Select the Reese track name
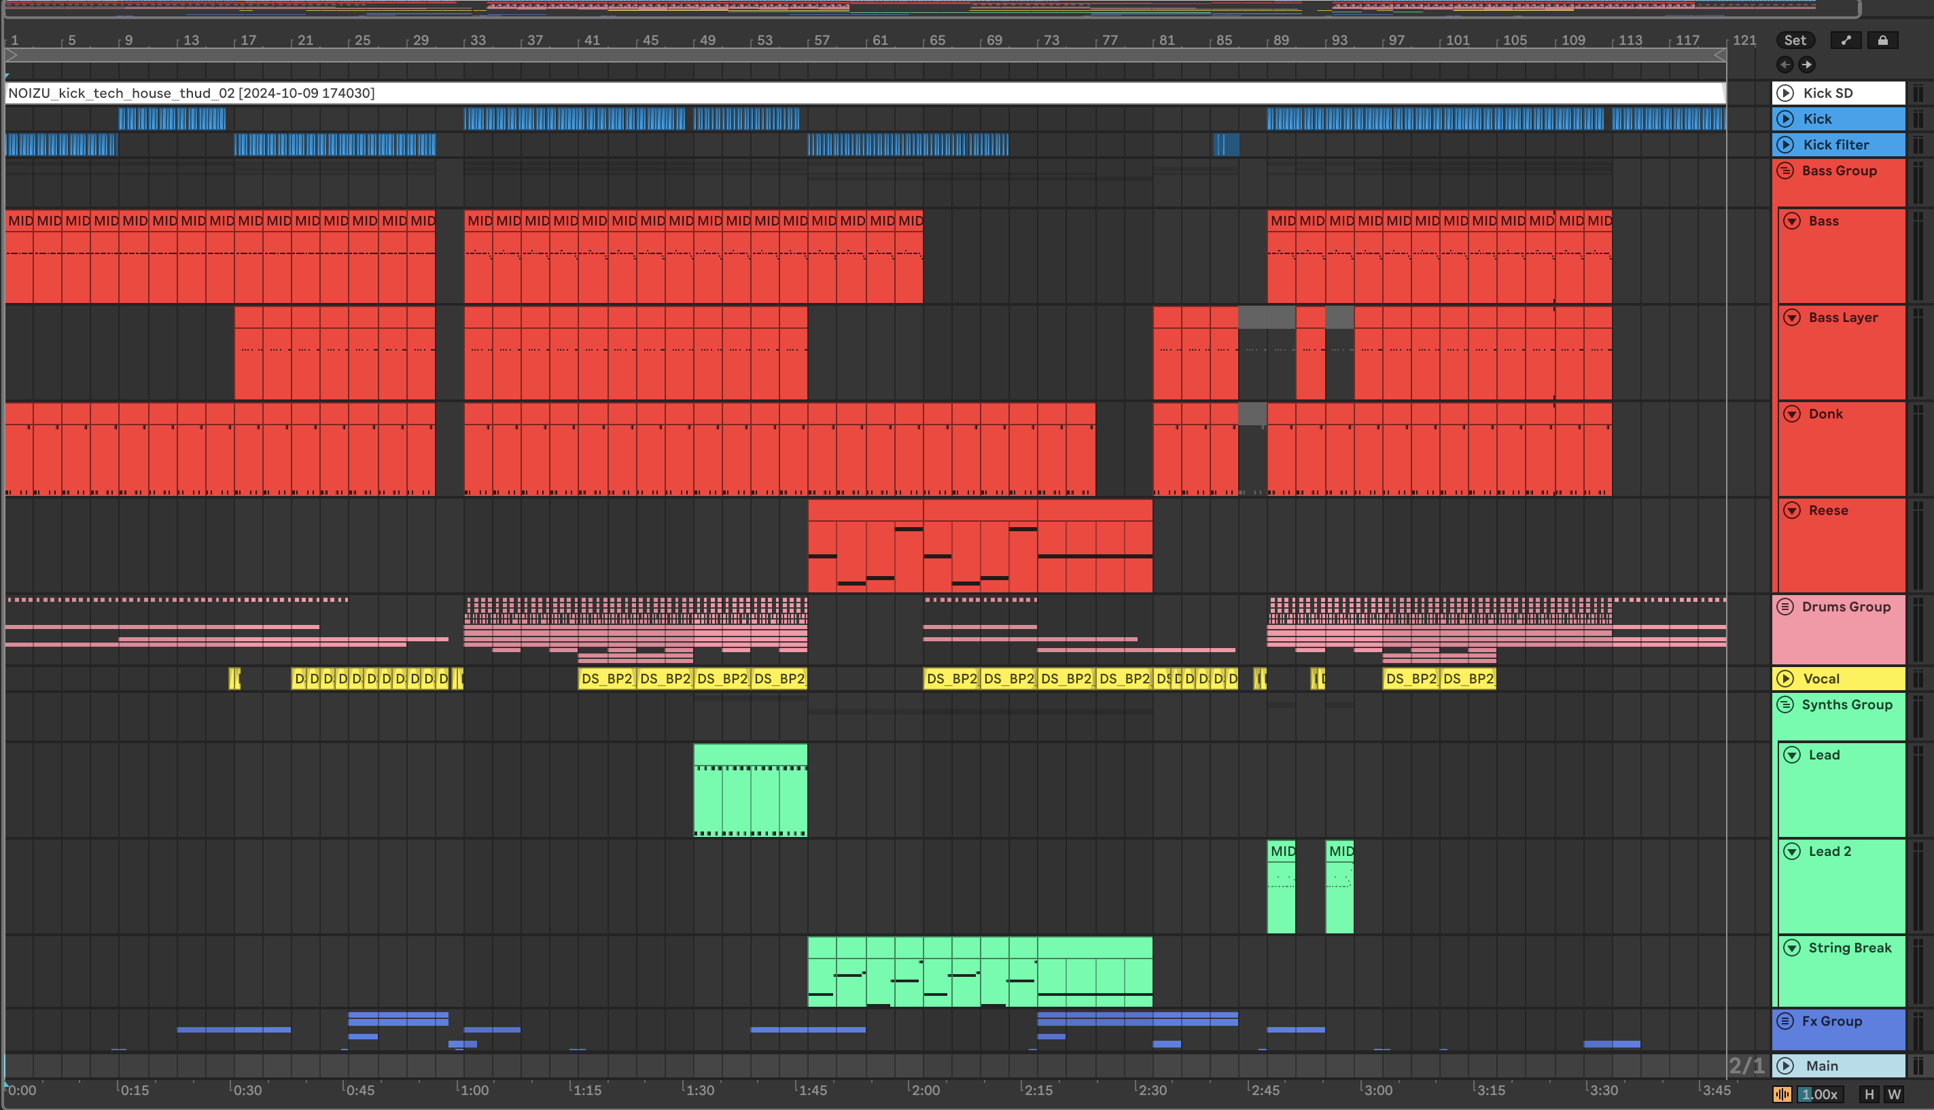Viewport: 1934px width, 1110px height. pyautogui.click(x=1828, y=510)
